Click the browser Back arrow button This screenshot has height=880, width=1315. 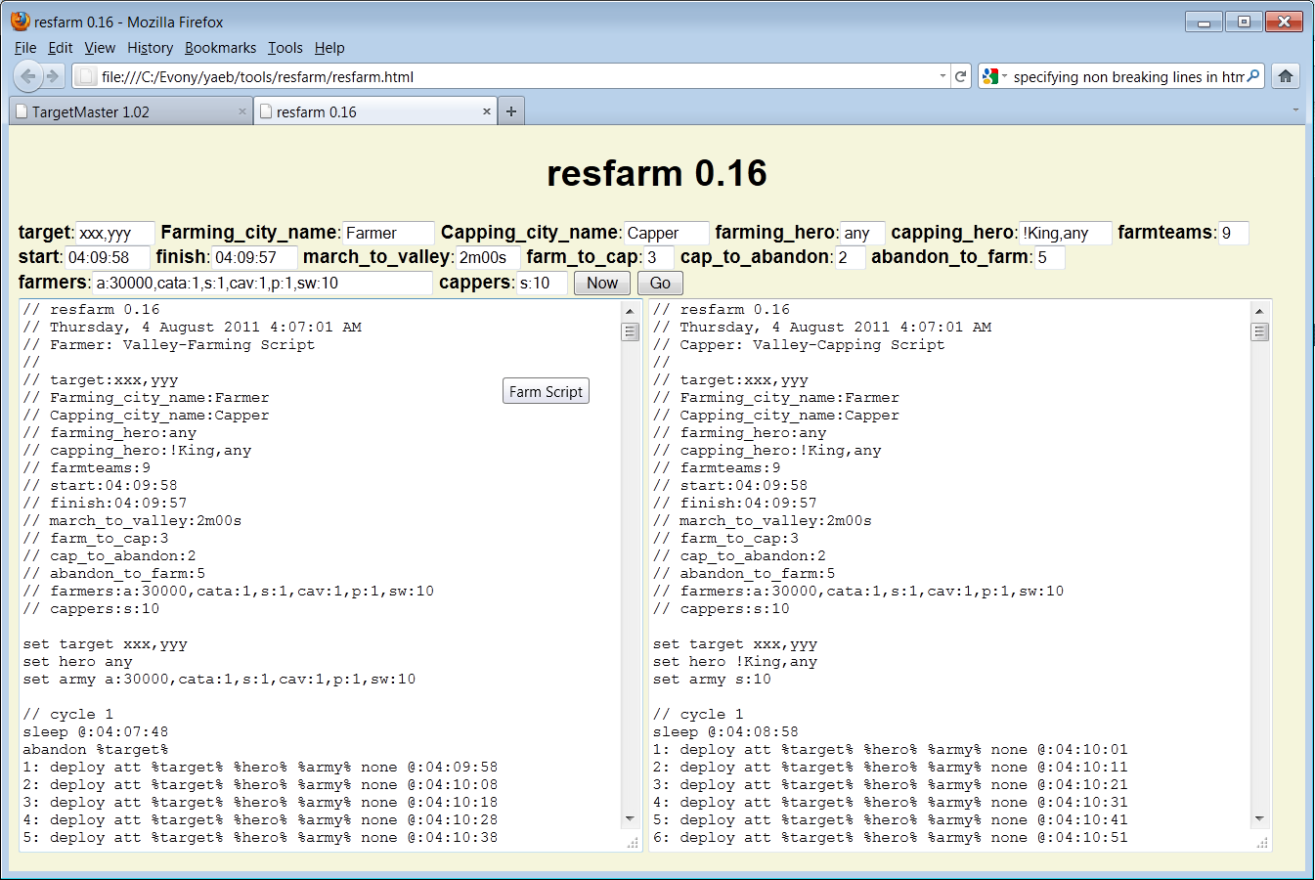[28, 76]
